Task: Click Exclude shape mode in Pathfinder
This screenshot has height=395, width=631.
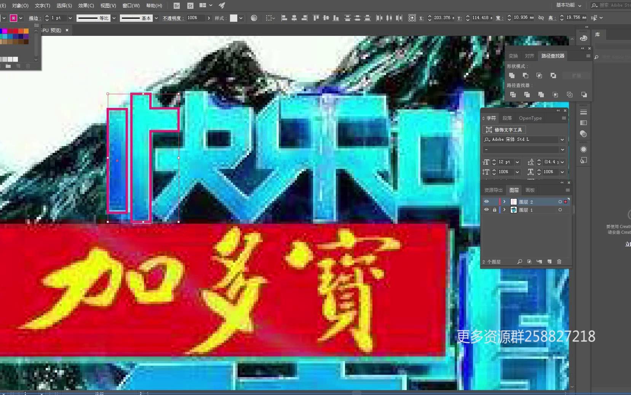Action: (x=553, y=75)
